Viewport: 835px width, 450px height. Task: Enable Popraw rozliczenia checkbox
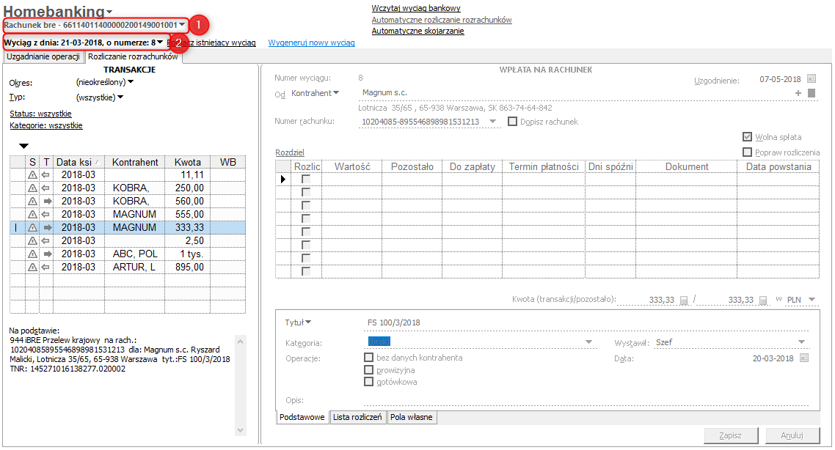point(747,152)
